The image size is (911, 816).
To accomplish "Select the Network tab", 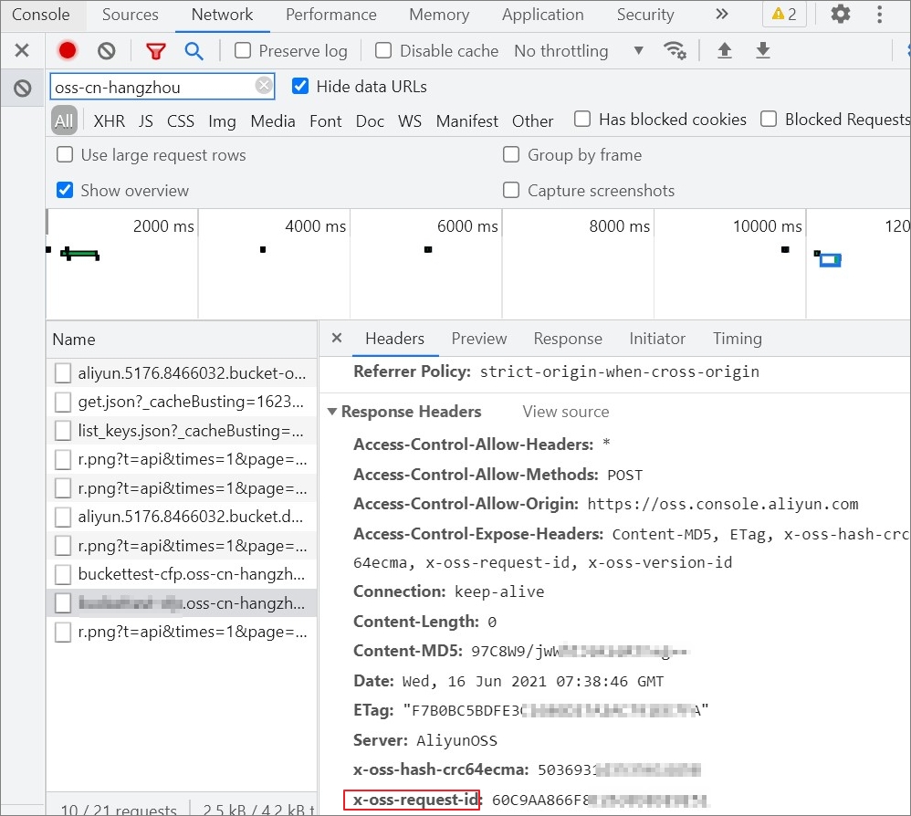I will (x=222, y=15).
